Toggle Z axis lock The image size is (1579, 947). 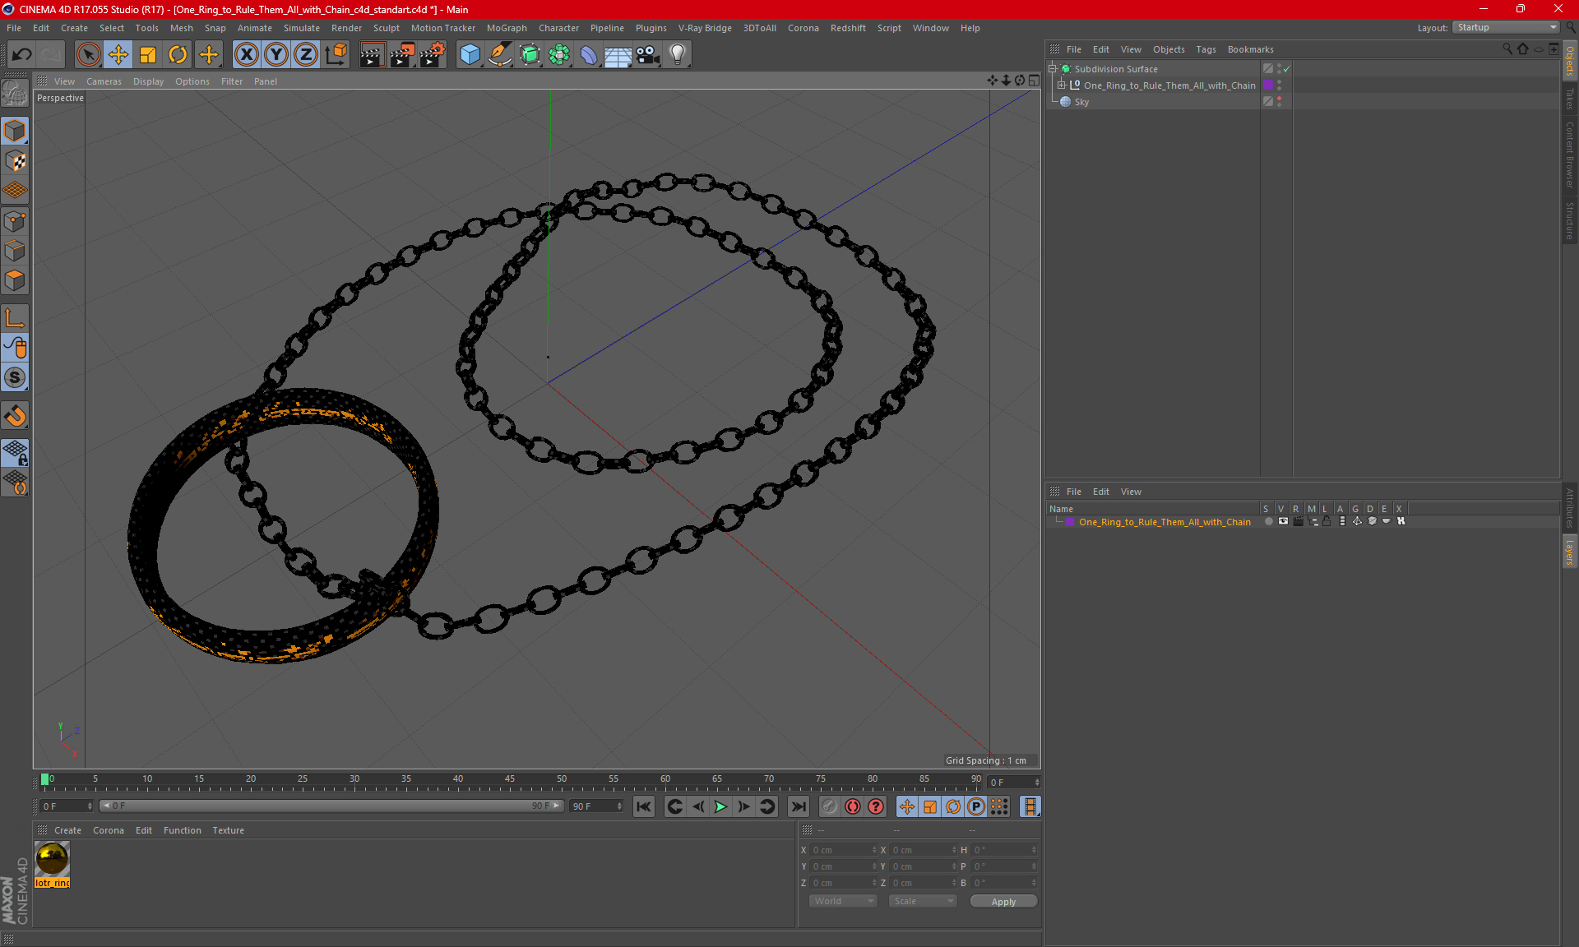[x=306, y=54]
